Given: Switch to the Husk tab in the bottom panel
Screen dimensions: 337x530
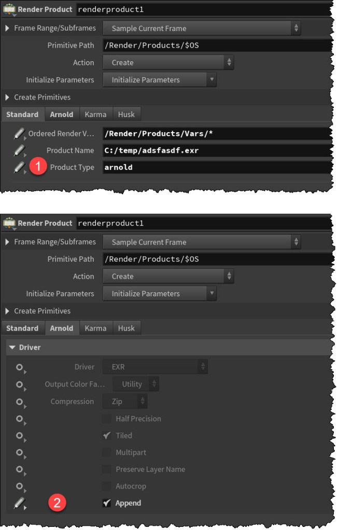Looking at the screenshot, I should pyautogui.click(x=127, y=328).
